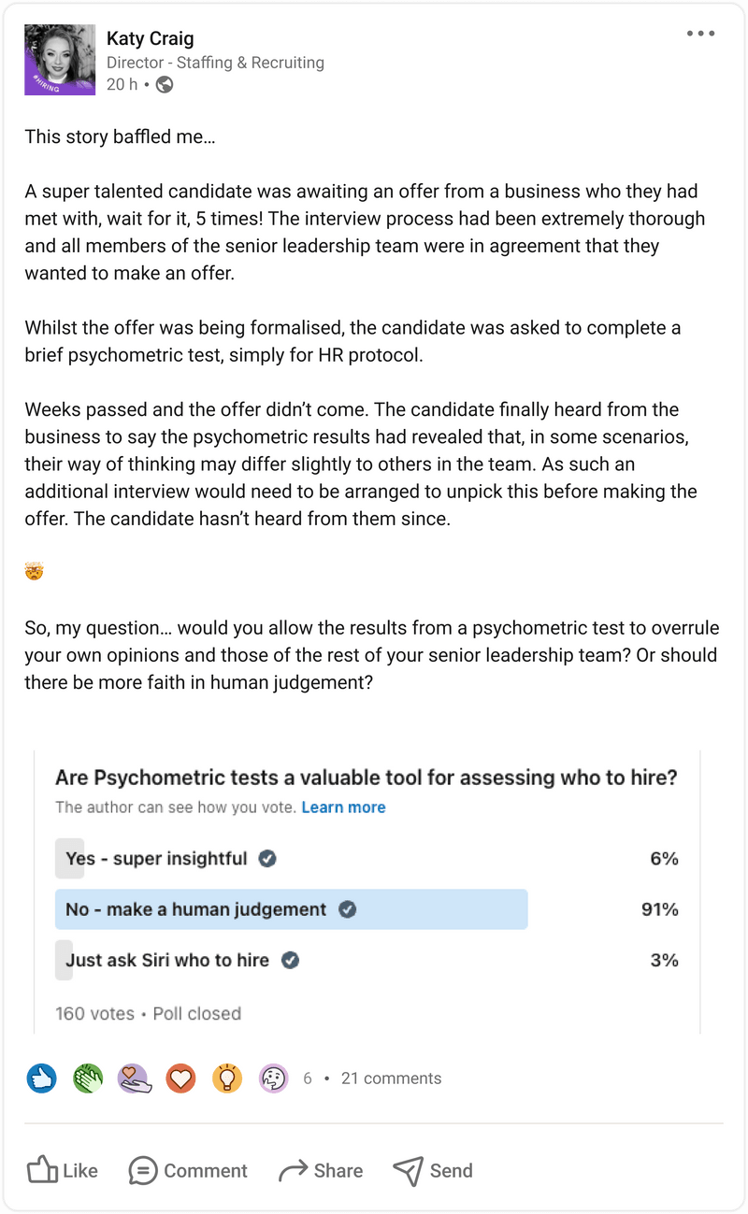Click the clapping hands reaction icon
This screenshot has width=748, height=1214.
click(88, 1078)
